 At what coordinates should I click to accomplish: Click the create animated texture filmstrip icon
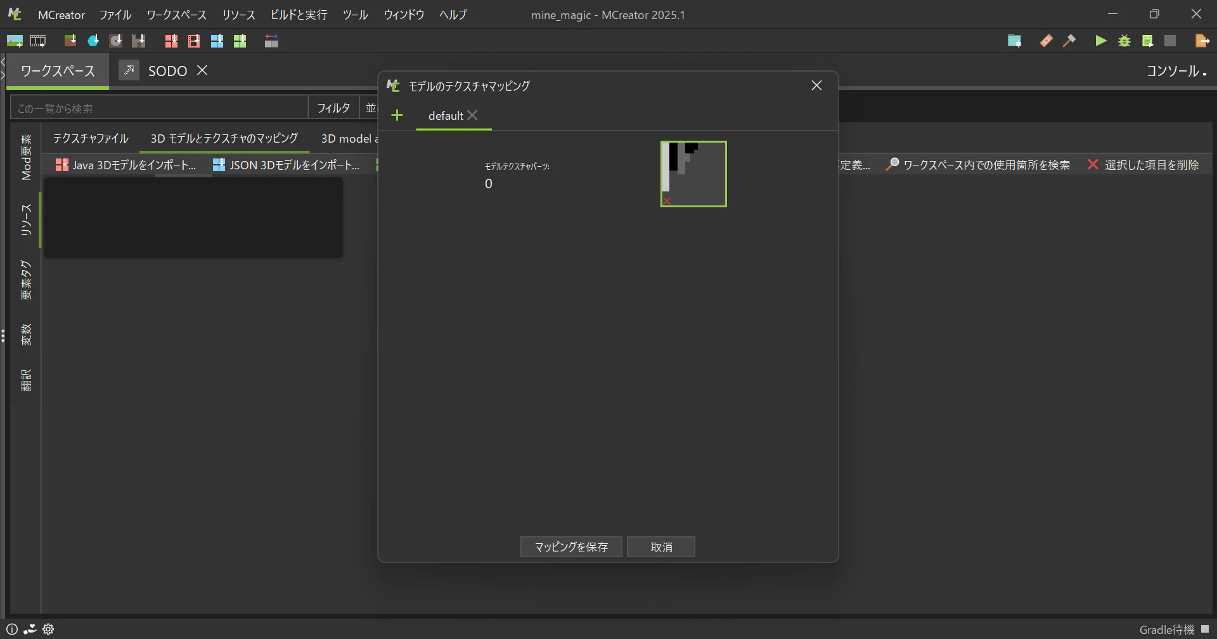point(38,41)
